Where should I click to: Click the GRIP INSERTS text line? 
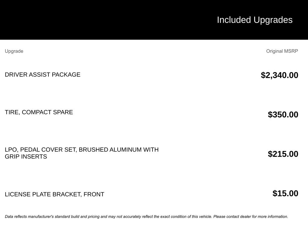point(26,157)
